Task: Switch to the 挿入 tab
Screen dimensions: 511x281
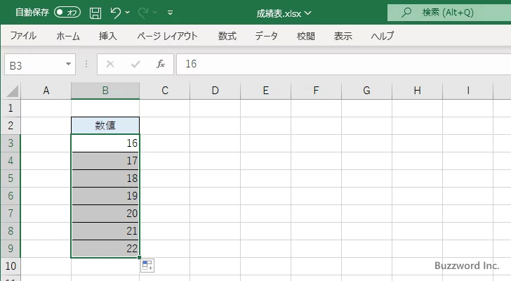Action: (x=108, y=36)
